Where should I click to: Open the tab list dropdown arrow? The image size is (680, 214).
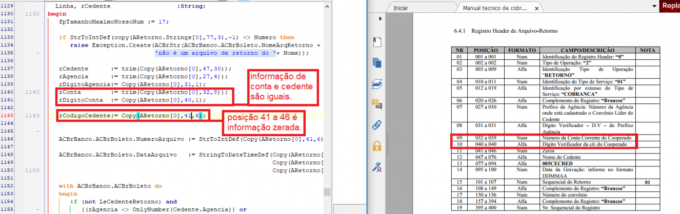coord(654,6)
